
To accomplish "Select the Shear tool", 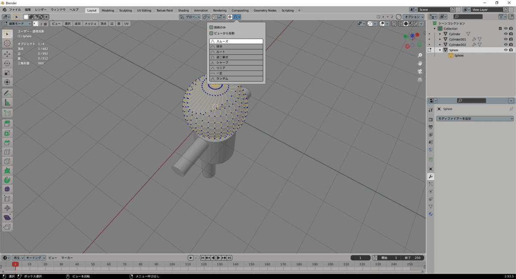I will pos(7,218).
